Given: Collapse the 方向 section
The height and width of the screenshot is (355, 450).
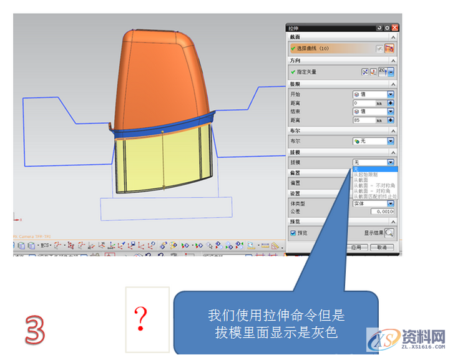Looking at the screenshot, I should [393, 61].
